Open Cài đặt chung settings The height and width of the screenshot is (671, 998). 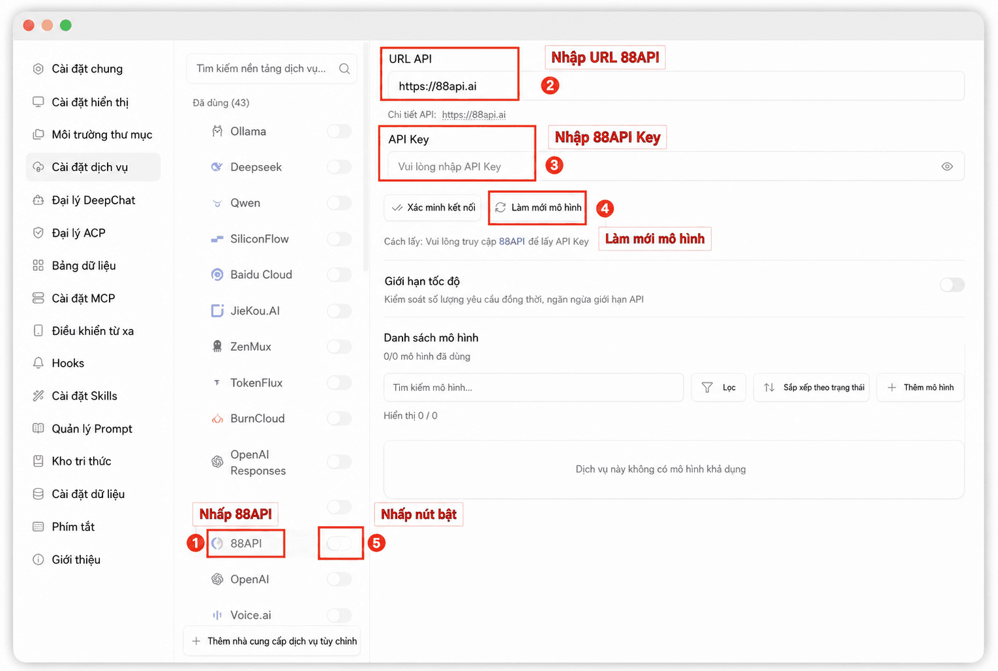pyautogui.click(x=93, y=69)
